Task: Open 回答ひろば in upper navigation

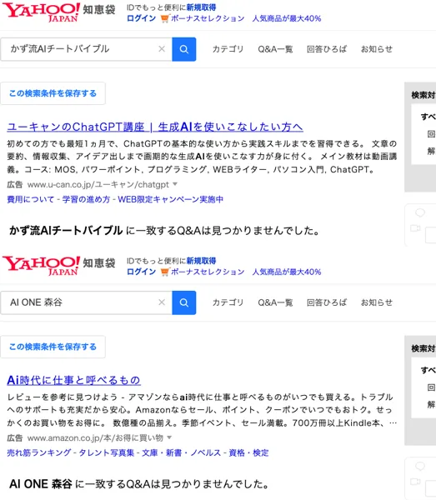Action: pos(327,49)
